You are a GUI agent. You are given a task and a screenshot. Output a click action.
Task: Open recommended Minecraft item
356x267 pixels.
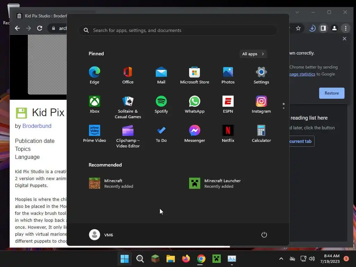click(111, 184)
